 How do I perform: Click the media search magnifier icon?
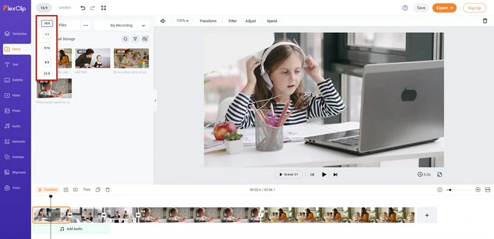[125, 39]
